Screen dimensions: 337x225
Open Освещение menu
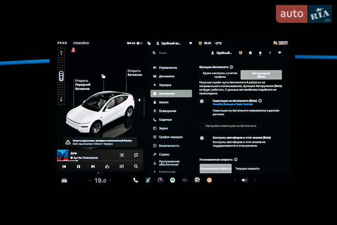coord(171,111)
